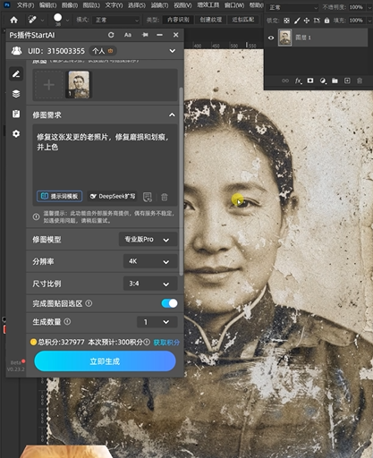Open the 增效工具 menu
The width and height of the screenshot is (373, 458).
[208, 5]
